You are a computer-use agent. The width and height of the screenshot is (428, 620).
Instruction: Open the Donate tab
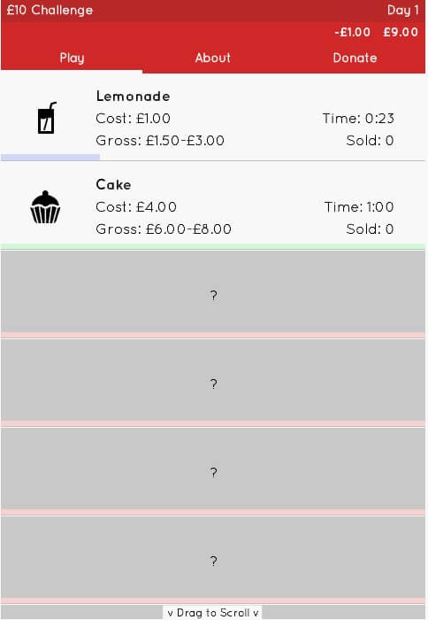pyautogui.click(x=355, y=58)
